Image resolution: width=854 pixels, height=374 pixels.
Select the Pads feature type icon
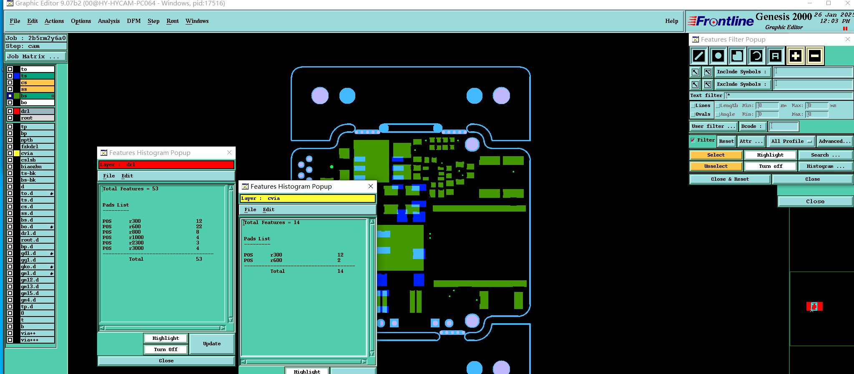pyautogui.click(x=718, y=56)
